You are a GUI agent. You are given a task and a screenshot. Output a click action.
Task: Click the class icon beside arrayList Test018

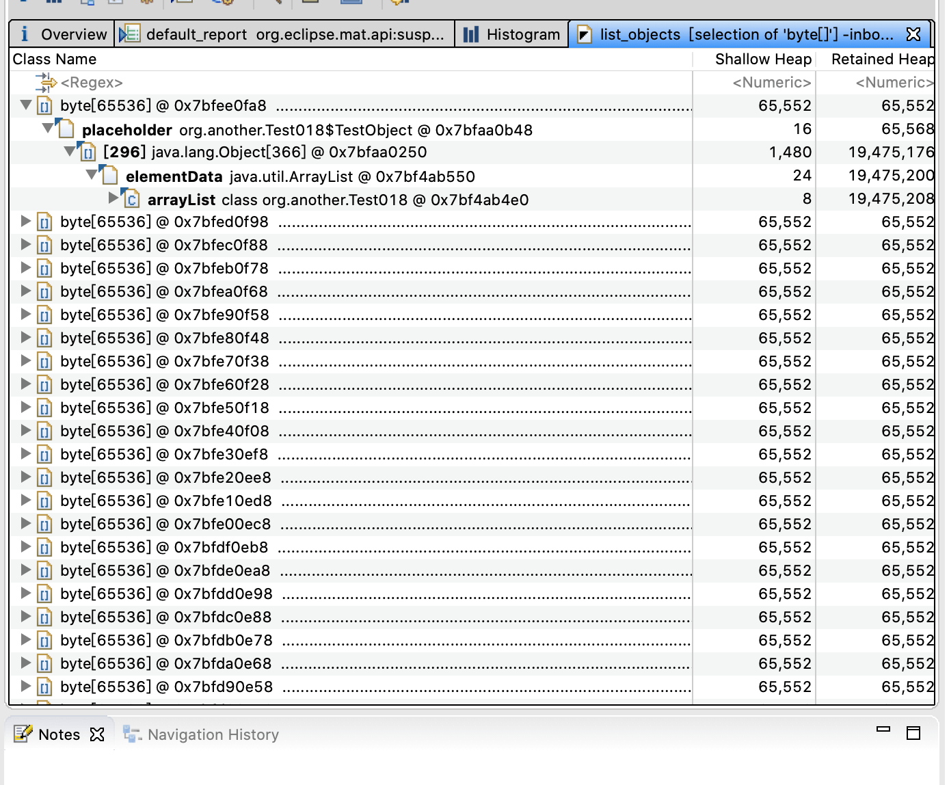131,199
